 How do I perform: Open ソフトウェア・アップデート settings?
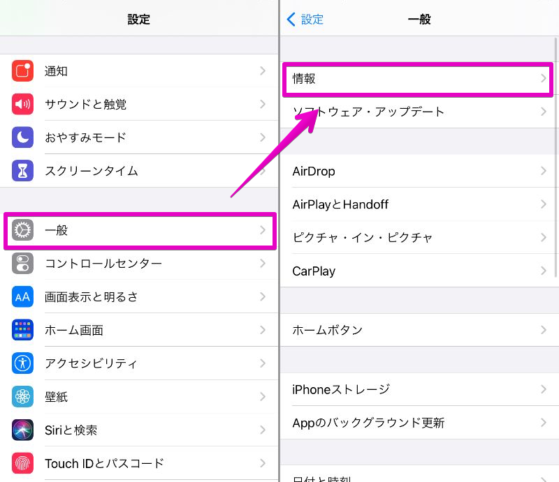click(x=419, y=110)
